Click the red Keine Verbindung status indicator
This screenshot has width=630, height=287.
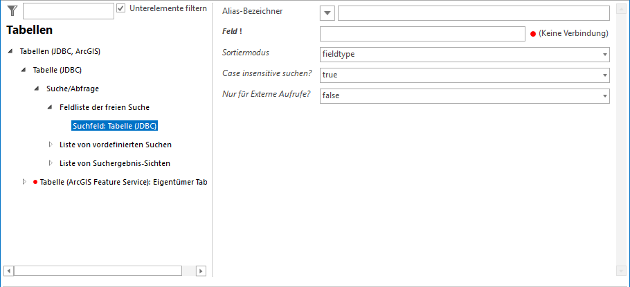coord(533,34)
